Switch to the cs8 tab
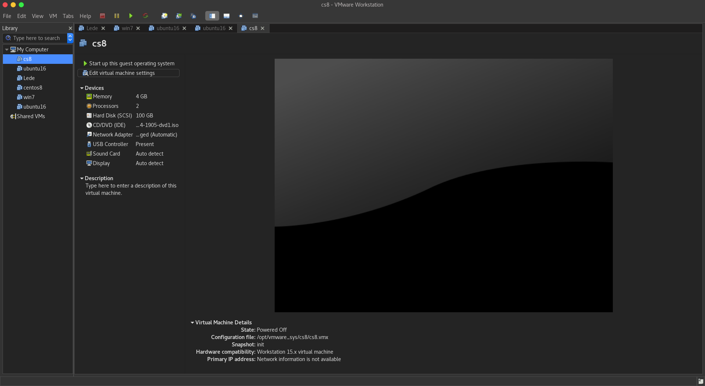The width and height of the screenshot is (705, 386). click(253, 28)
